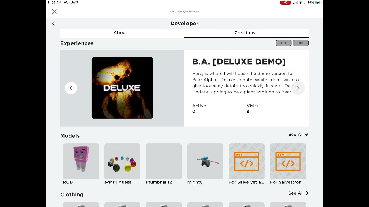Close the view with the X icon
Image resolution: width=369 pixels, height=207 pixels.
54,11
